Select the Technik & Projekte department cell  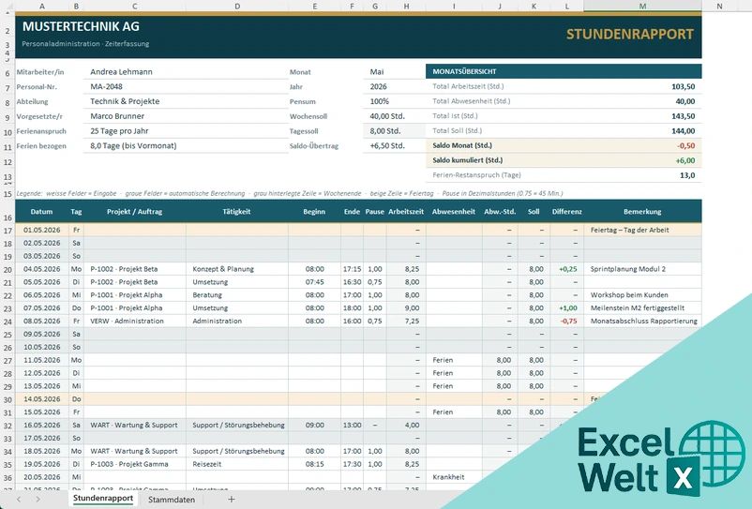pos(186,101)
